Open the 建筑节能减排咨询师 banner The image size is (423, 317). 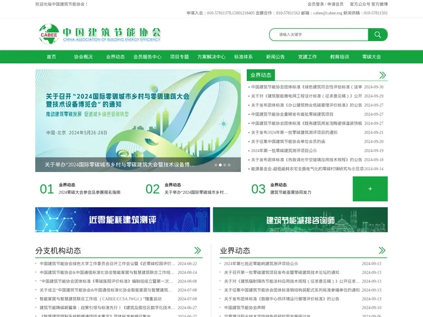300,220
